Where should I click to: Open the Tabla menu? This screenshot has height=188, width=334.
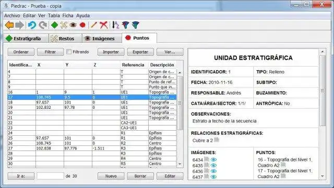click(x=54, y=16)
